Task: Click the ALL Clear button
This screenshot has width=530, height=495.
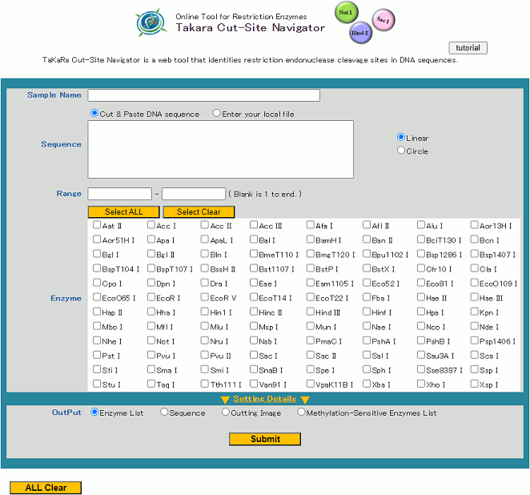Action: [46, 488]
